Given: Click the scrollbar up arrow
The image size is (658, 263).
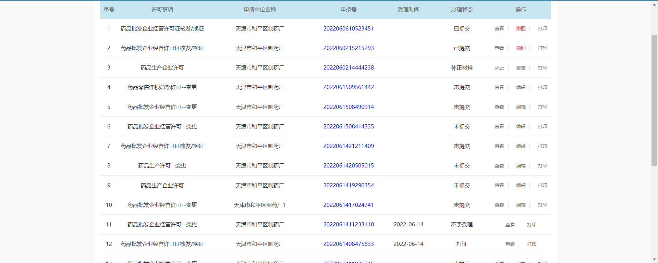Looking at the screenshot, I should coord(654,4).
